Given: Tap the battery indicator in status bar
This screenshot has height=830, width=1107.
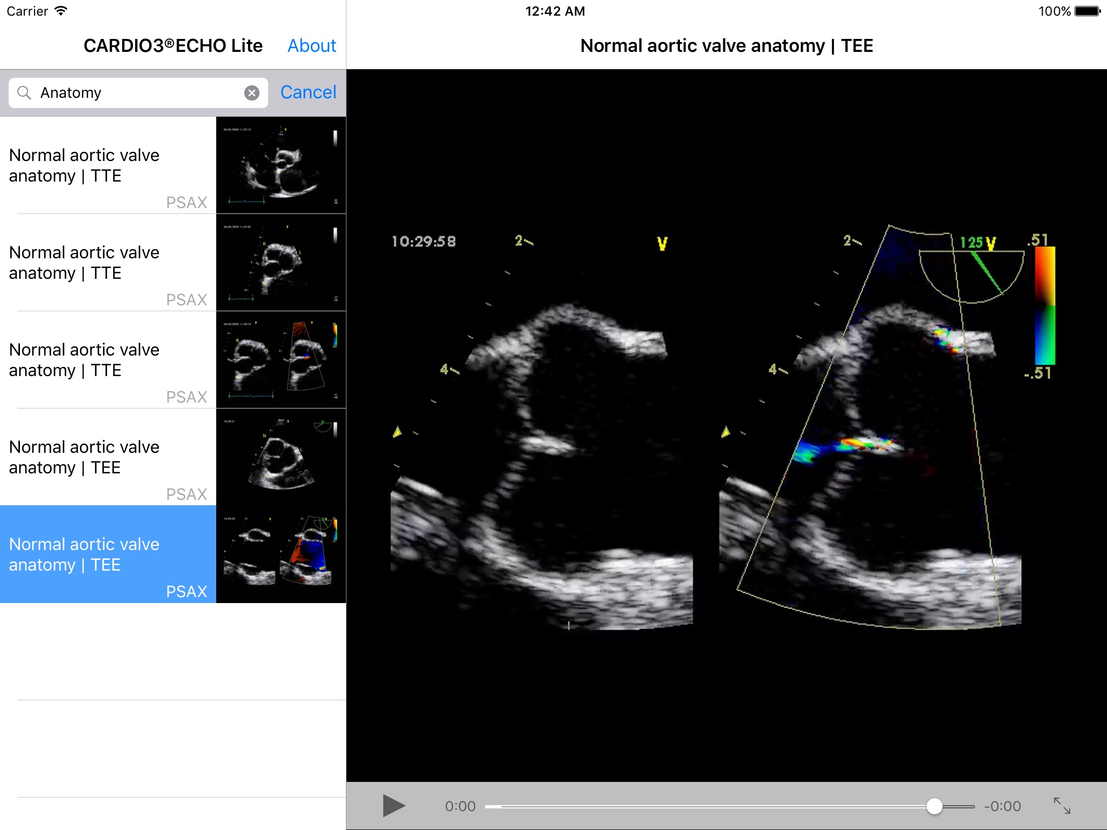Looking at the screenshot, I should click(x=1087, y=11).
